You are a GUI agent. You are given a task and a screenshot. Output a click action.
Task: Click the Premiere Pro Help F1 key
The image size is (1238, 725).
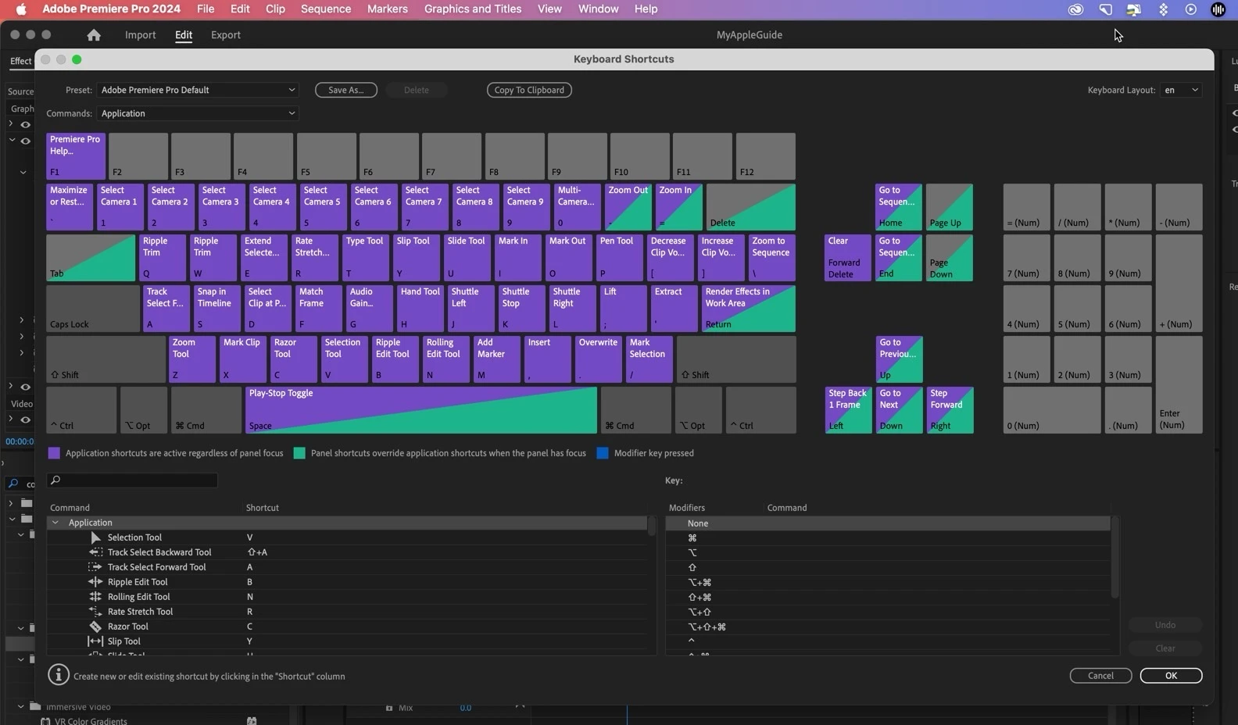point(76,156)
